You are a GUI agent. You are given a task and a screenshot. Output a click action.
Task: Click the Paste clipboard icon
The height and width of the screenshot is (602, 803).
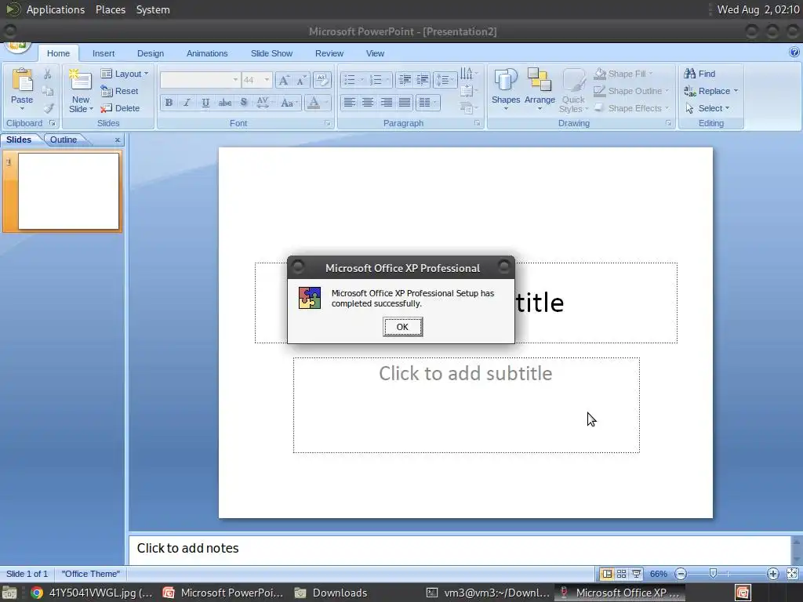pyautogui.click(x=22, y=81)
